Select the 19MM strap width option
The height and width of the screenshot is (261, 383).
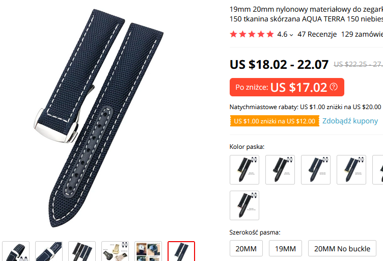(x=285, y=248)
